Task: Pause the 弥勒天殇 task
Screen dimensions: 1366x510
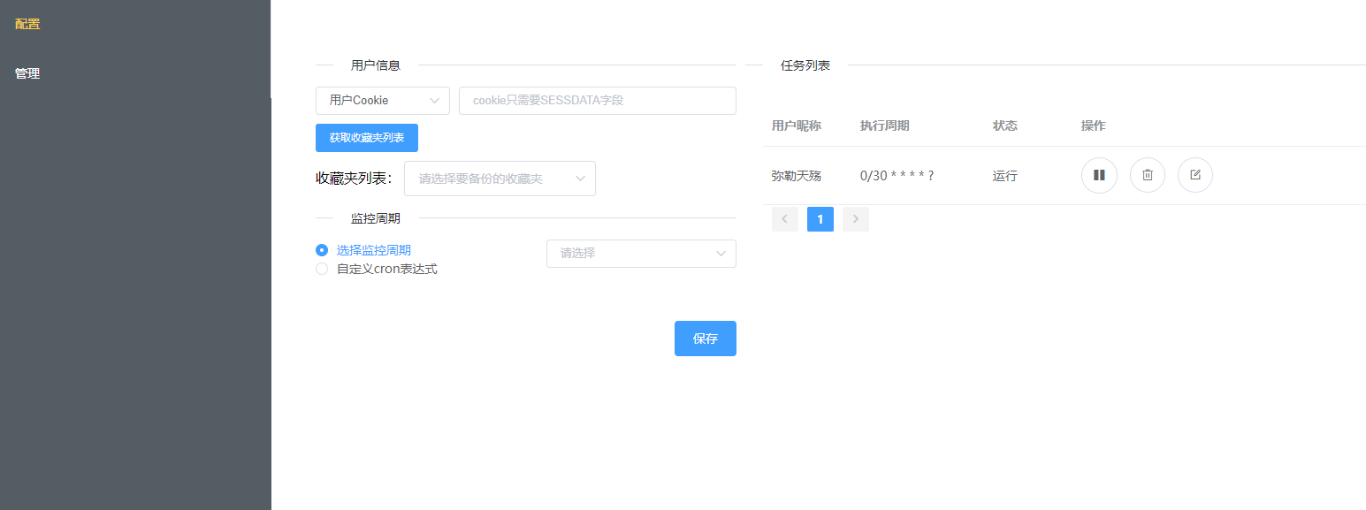Action: click(1099, 175)
